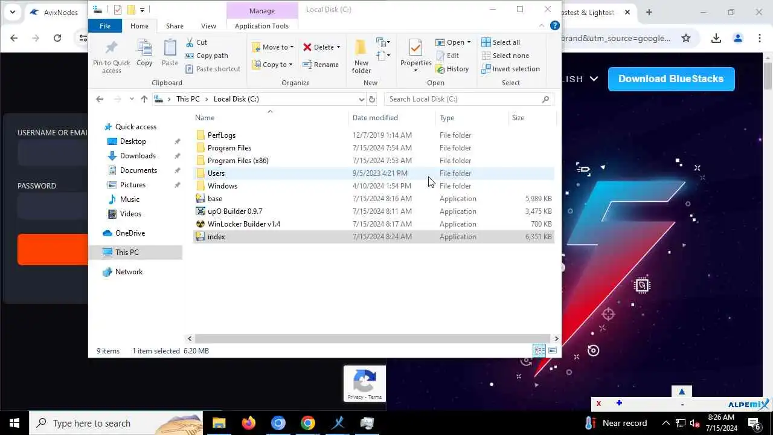Go up one folder level
Screen dimensions: 773x435
point(144,99)
